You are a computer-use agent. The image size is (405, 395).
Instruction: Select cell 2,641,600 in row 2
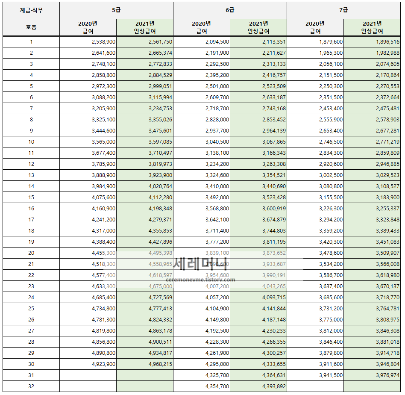pos(88,53)
